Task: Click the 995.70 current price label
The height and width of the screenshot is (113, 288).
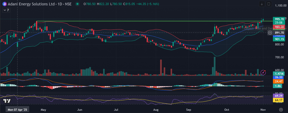Action: (280, 19)
